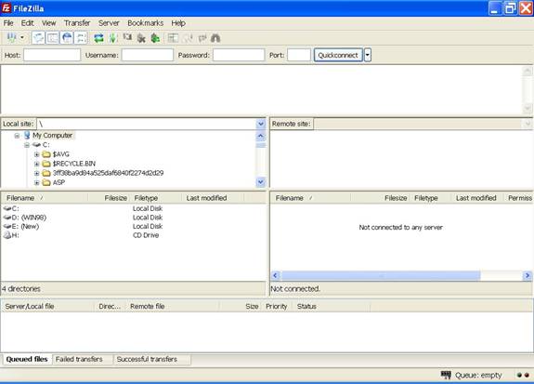Screen dimensions: 534x384
Task: Open the Quickconnect history dropdown arrow
Action: point(367,55)
